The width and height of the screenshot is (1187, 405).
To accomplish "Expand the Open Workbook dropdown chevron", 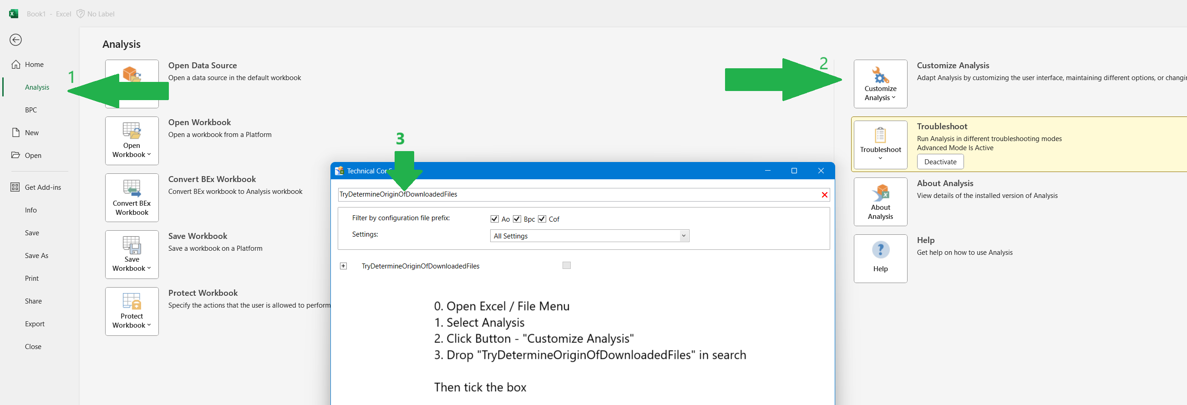I will tap(149, 154).
